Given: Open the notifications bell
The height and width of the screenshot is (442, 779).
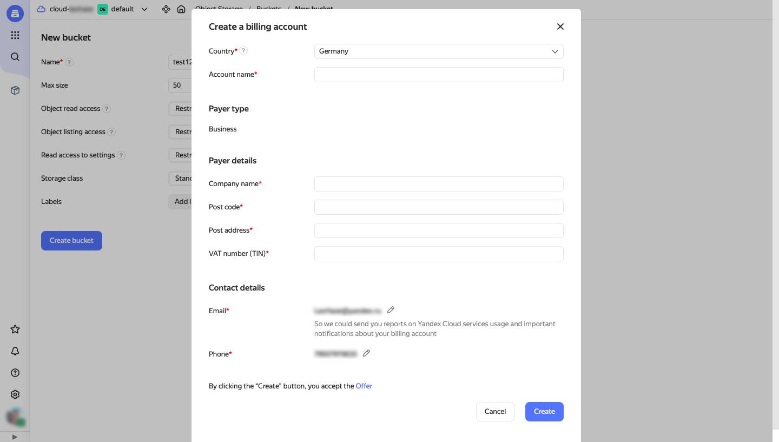Looking at the screenshot, I should 15,351.
